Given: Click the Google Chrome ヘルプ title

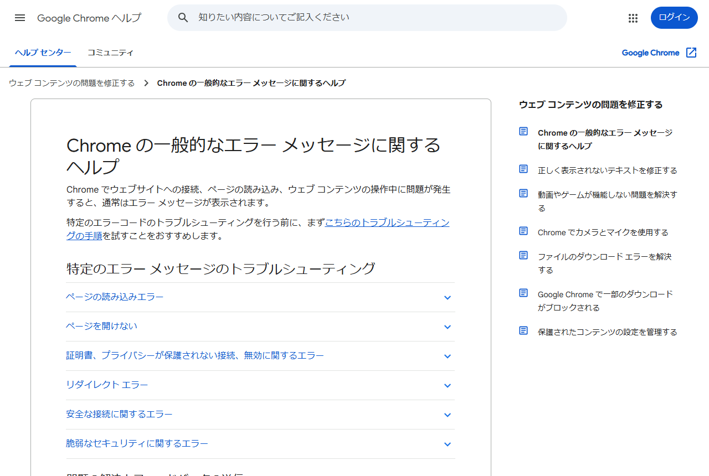Looking at the screenshot, I should tap(89, 18).
